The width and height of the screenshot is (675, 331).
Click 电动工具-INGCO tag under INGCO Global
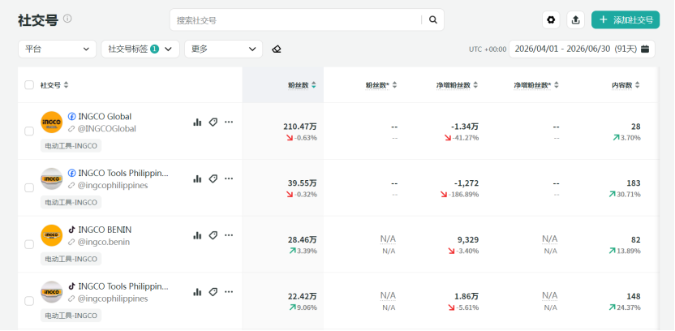click(x=71, y=145)
